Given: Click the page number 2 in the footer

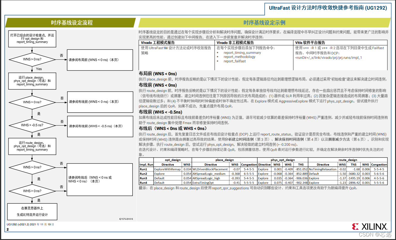Looking at the screenshot, I should click(8, 230).
